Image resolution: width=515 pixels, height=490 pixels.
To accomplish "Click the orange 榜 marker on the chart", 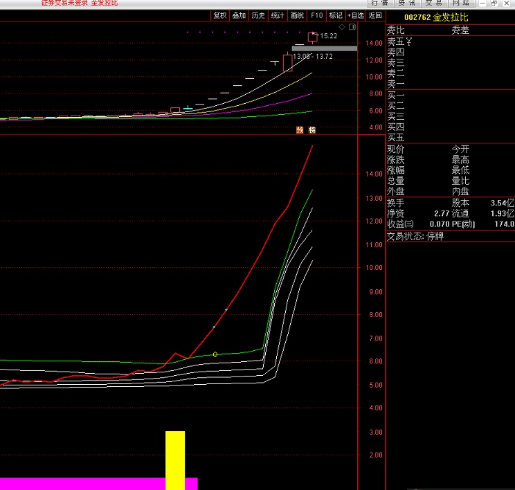I will pyautogui.click(x=312, y=130).
